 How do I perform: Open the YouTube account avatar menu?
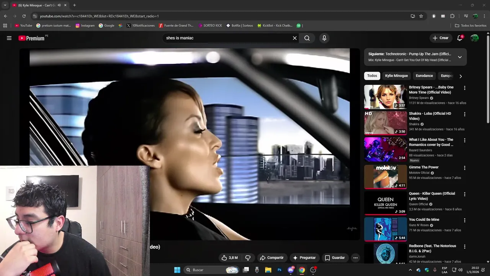(475, 38)
